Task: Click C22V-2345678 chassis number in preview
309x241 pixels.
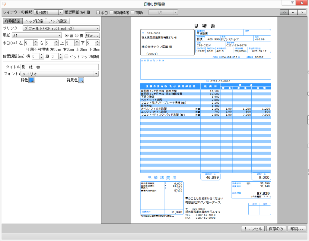Action: click(x=237, y=45)
